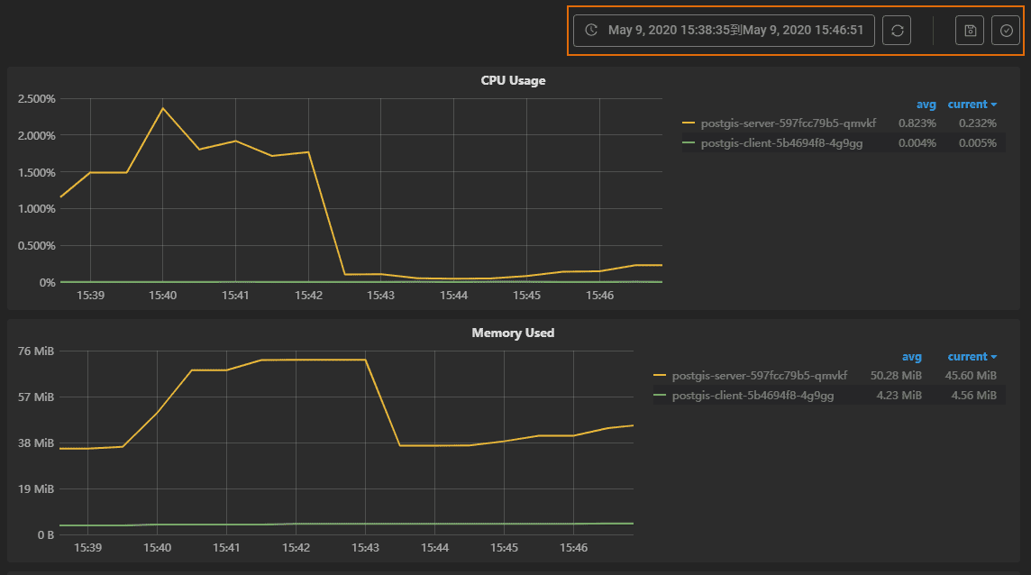Image resolution: width=1031 pixels, height=575 pixels.
Task: Open the time range picker showing May 9, 2020
Action: (734, 30)
